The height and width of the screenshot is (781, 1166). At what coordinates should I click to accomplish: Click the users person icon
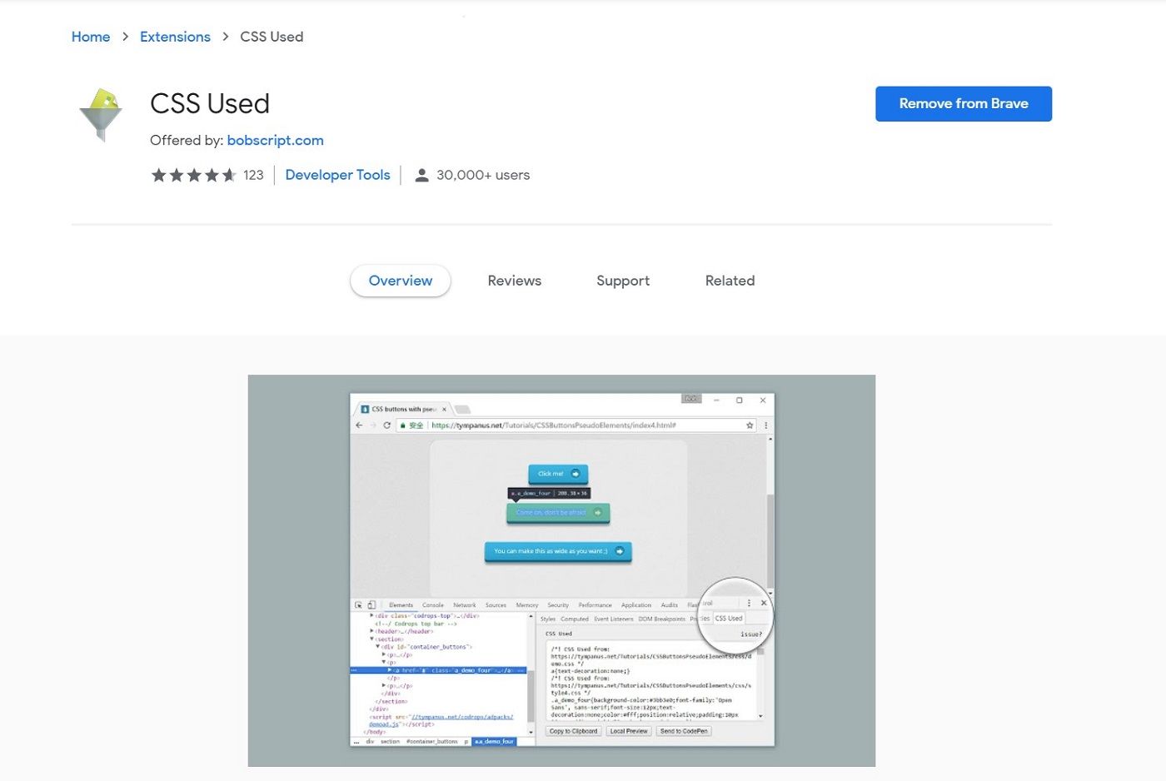point(422,175)
